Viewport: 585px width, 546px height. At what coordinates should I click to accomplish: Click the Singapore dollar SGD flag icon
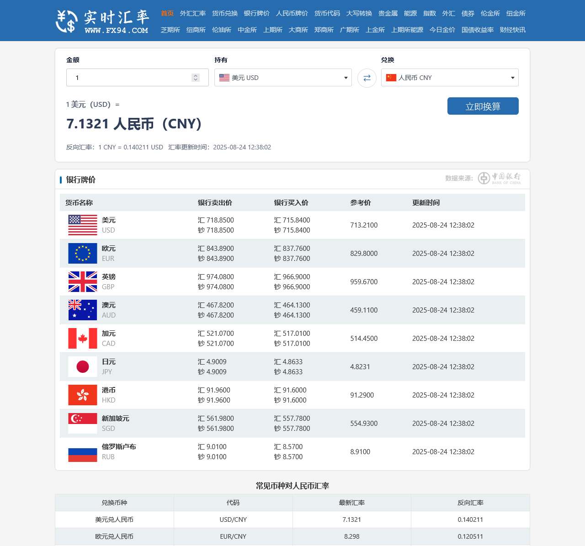coord(82,423)
